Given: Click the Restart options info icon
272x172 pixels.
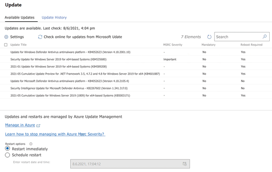Looking at the screenshot, I should click(31, 144).
